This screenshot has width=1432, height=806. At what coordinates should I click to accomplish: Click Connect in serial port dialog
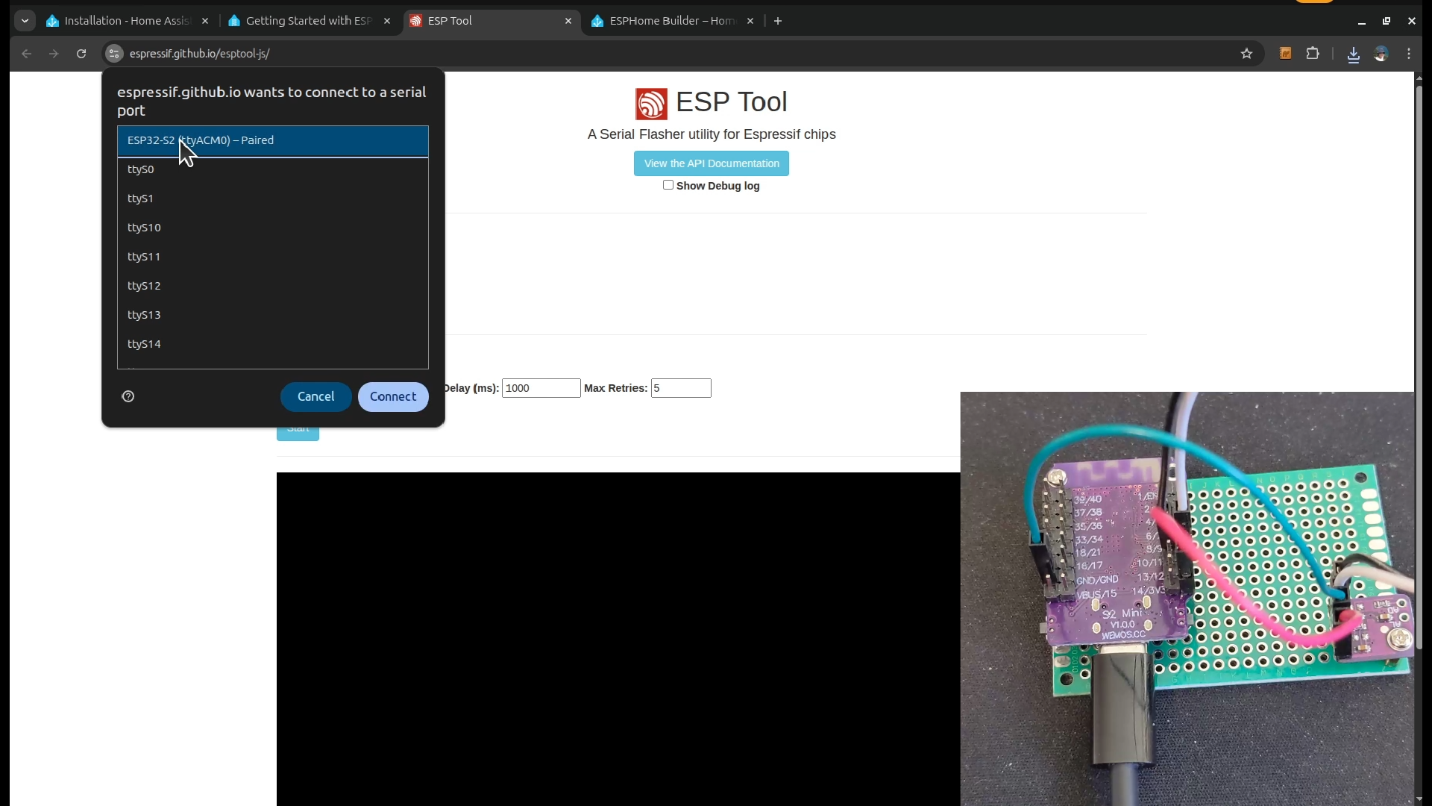point(393,397)
